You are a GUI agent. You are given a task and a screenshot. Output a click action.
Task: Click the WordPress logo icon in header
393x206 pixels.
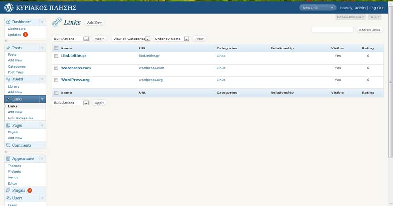click(x=9, y=8)
